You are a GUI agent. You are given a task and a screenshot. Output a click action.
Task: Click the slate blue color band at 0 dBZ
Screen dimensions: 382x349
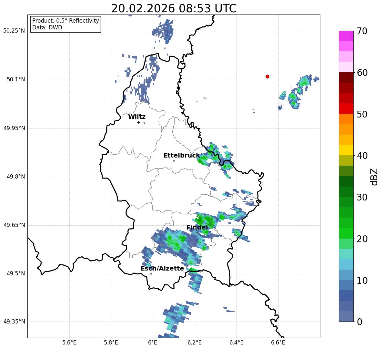pyautogui.click(x=346, y=316)
